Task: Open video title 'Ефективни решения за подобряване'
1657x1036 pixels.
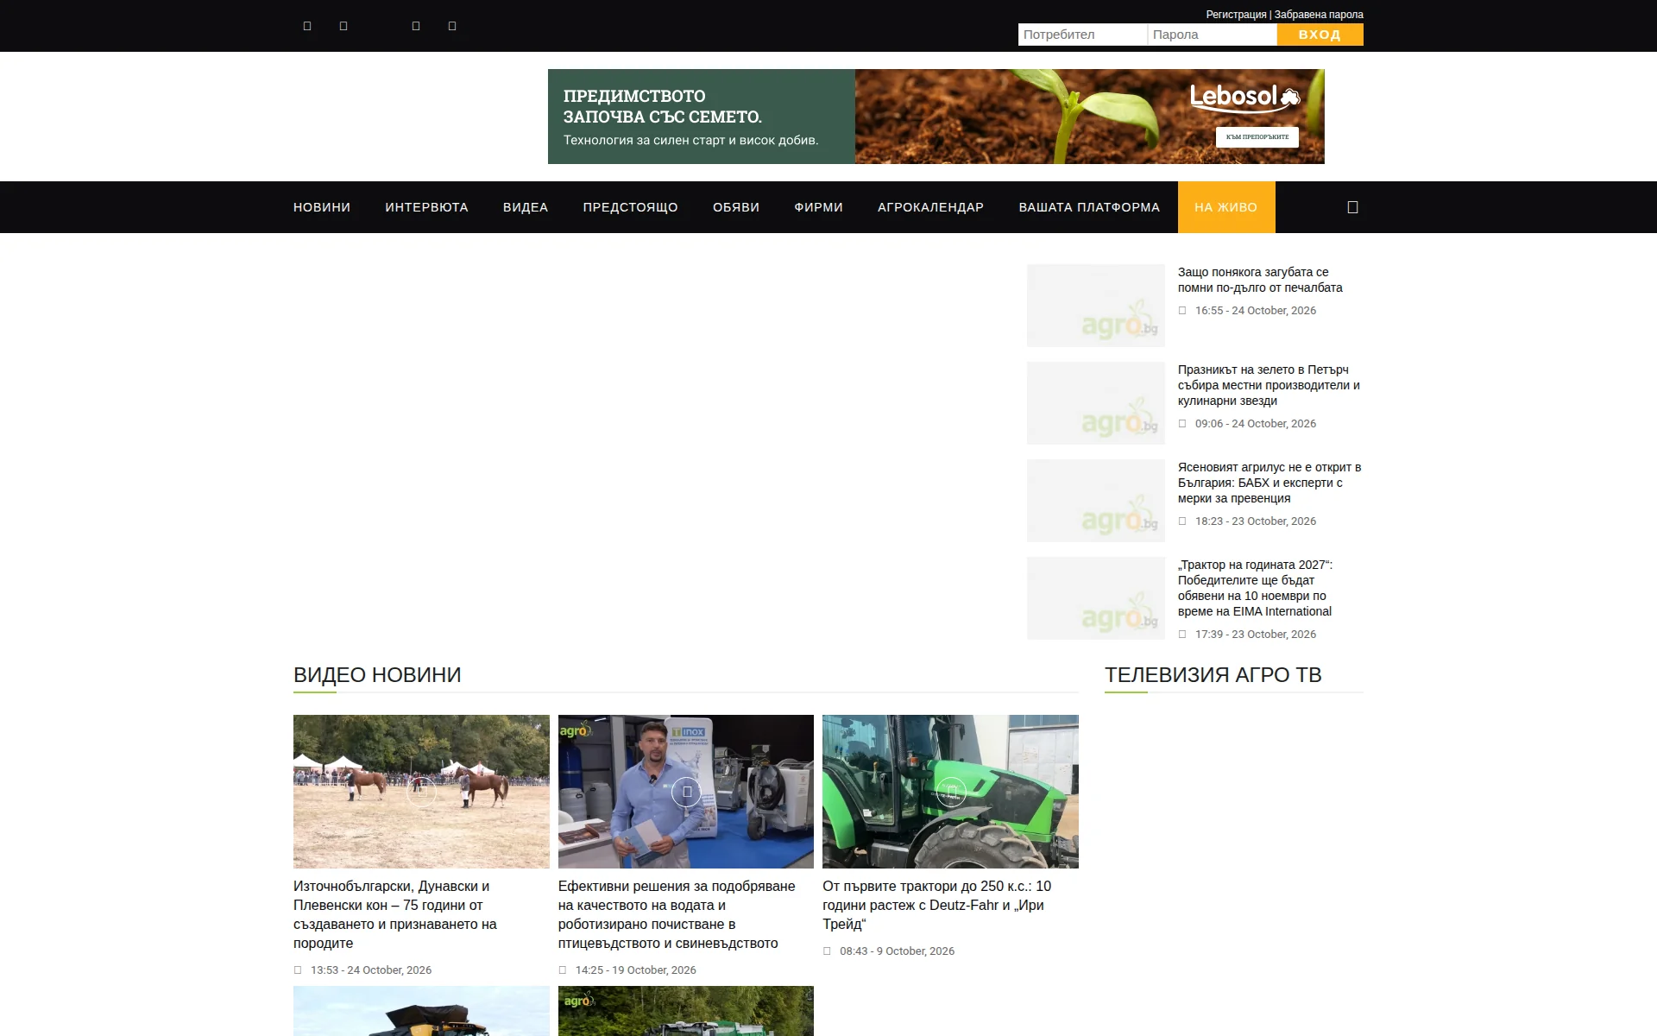Action: coord(677,914)
